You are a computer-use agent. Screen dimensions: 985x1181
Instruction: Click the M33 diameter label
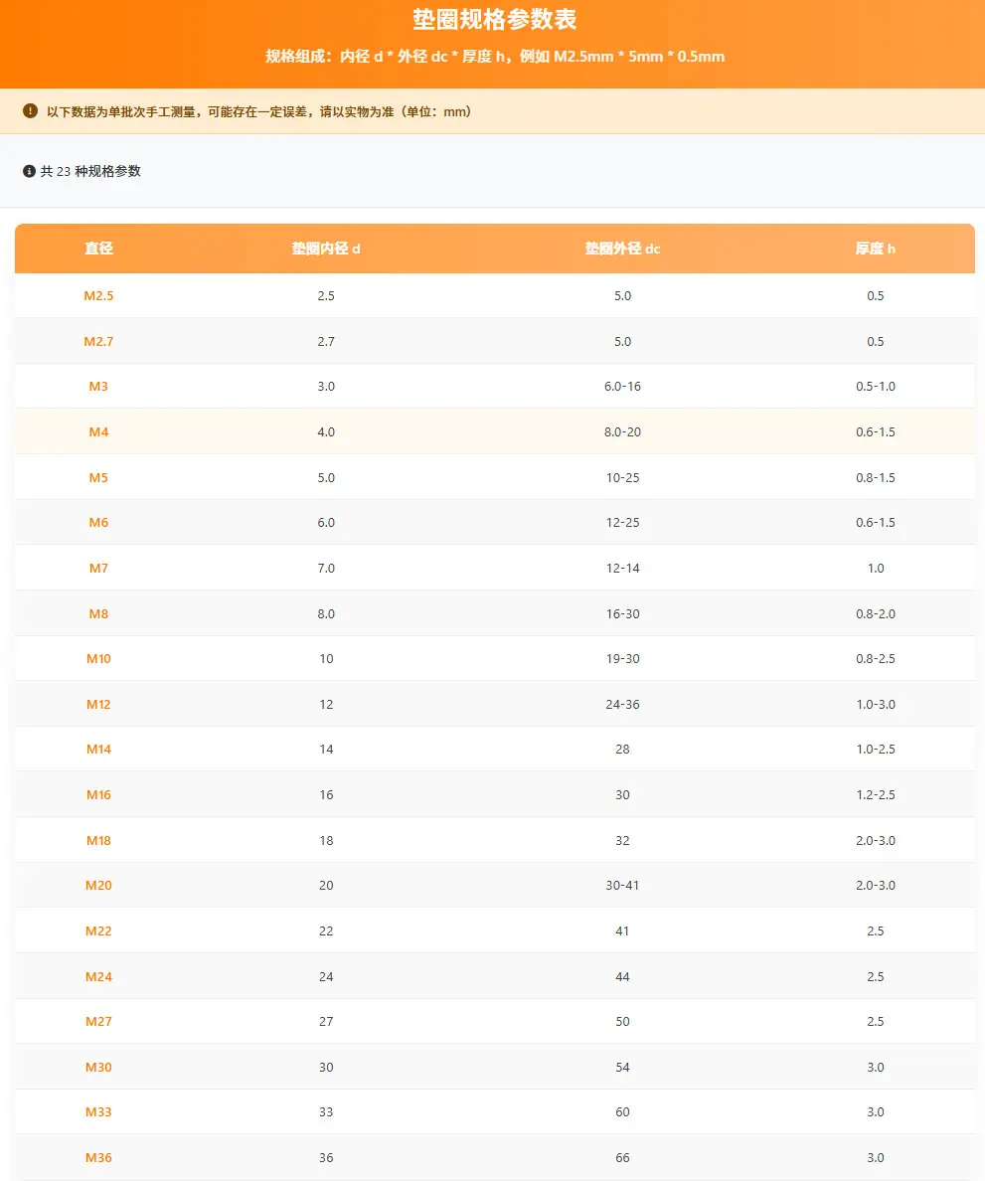point(98,1111)
